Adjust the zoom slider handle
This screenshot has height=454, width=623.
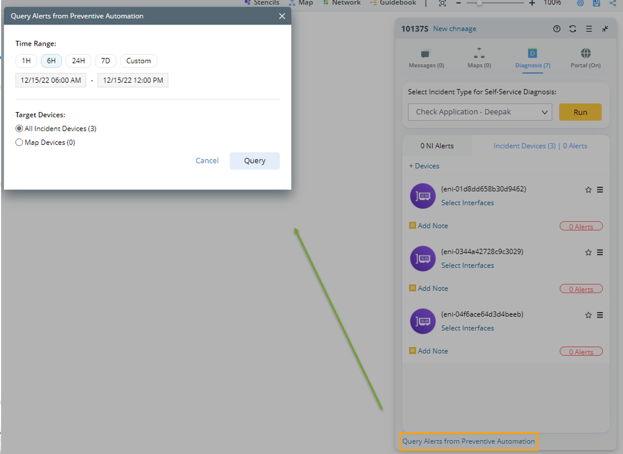(480, 3)
